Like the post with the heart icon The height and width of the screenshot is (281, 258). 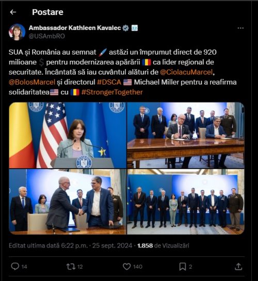(x=127, y=267)
